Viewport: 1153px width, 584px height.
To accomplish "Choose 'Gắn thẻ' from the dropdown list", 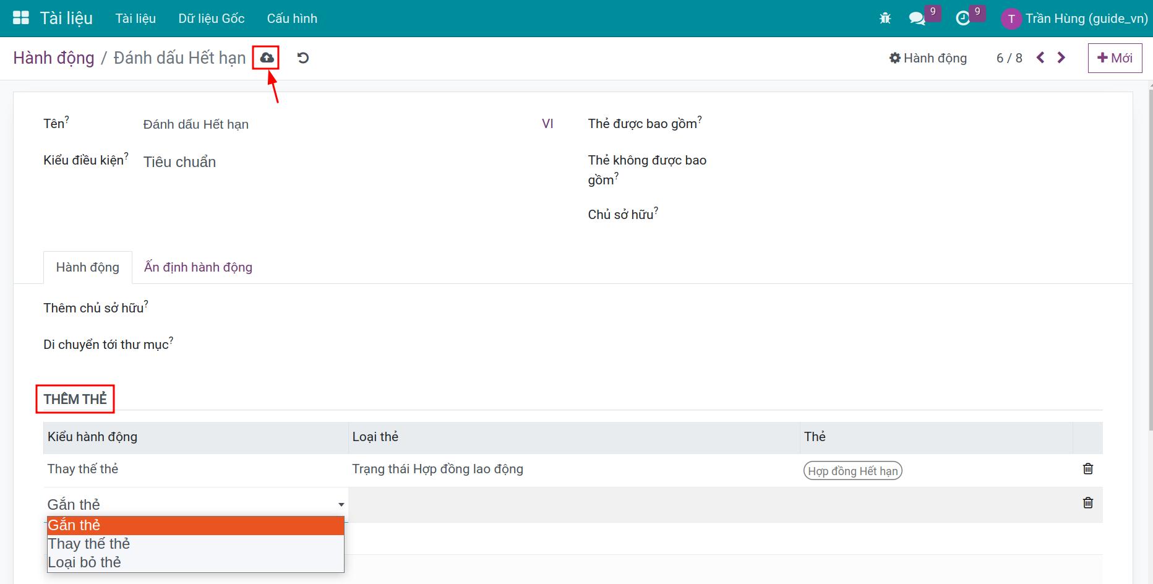I will (x=195, y=525).
